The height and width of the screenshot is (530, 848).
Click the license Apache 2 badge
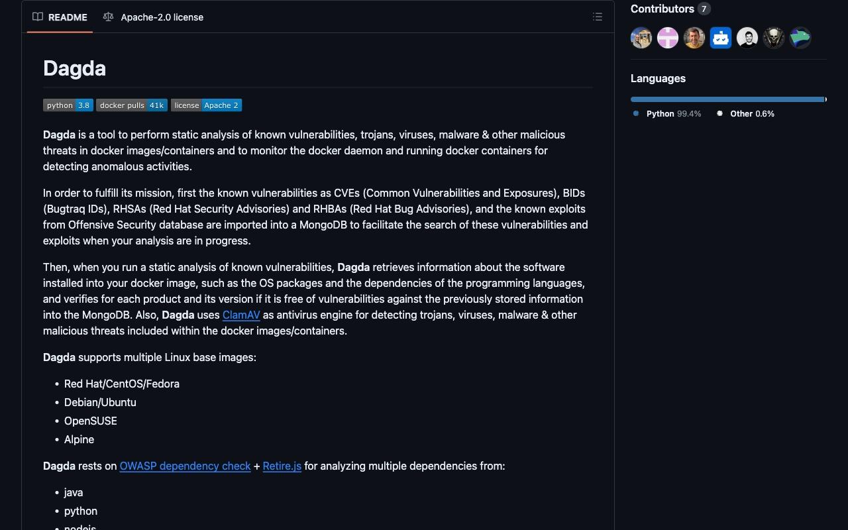coord(206,105)
